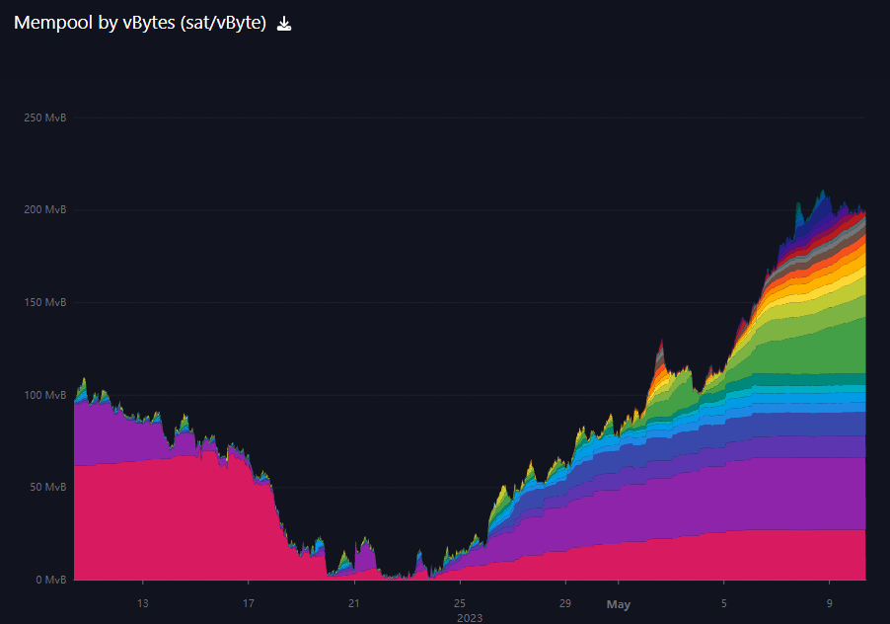Click the '50 MvB' y-axis label

click(x=47, y=487)
